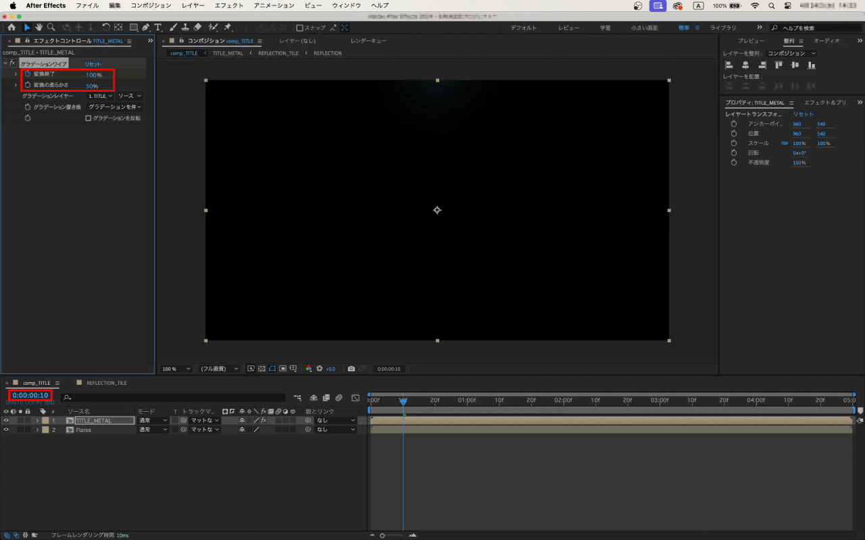This screenshot has height=540, width=865.
Task: Open ファイル menu
Action: [87, 5]
